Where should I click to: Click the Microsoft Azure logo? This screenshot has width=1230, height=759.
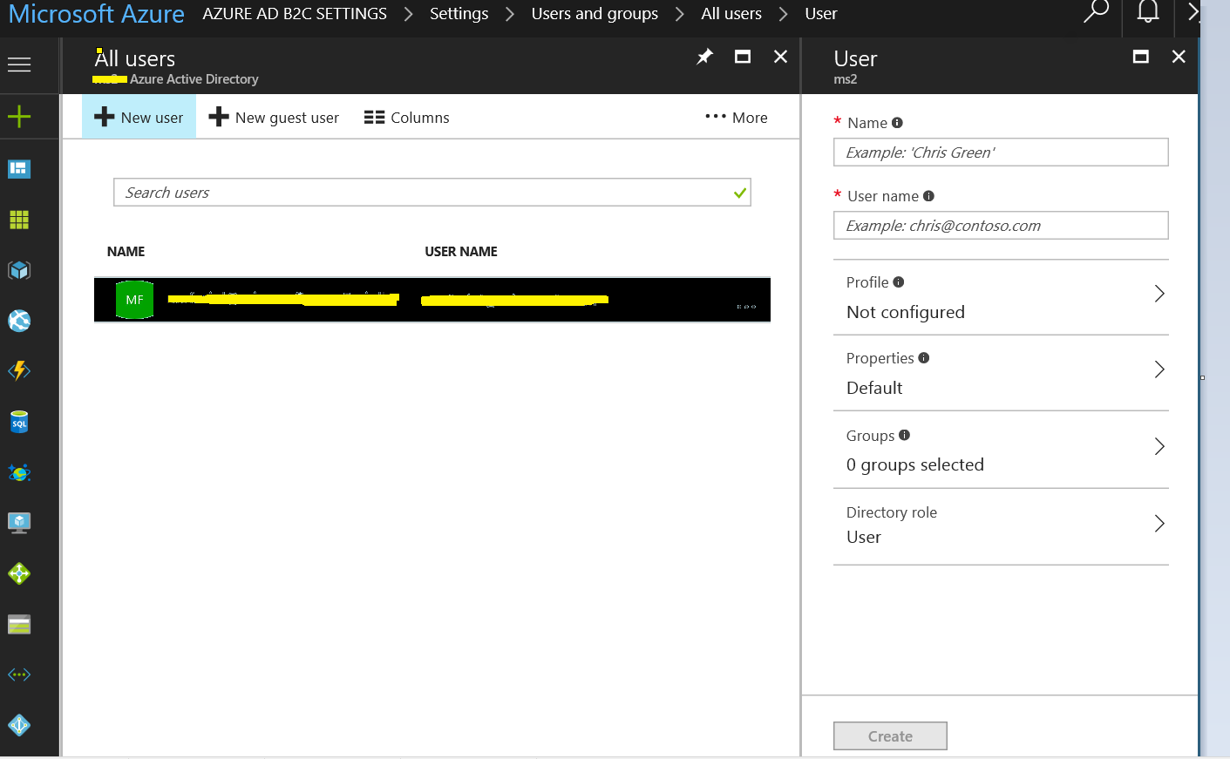(x=96, y=14)
